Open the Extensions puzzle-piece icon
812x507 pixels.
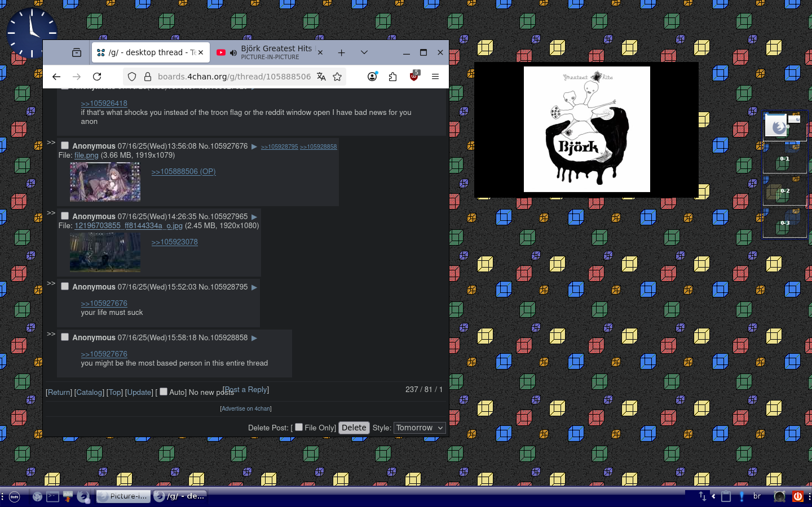tap(392, 77)
